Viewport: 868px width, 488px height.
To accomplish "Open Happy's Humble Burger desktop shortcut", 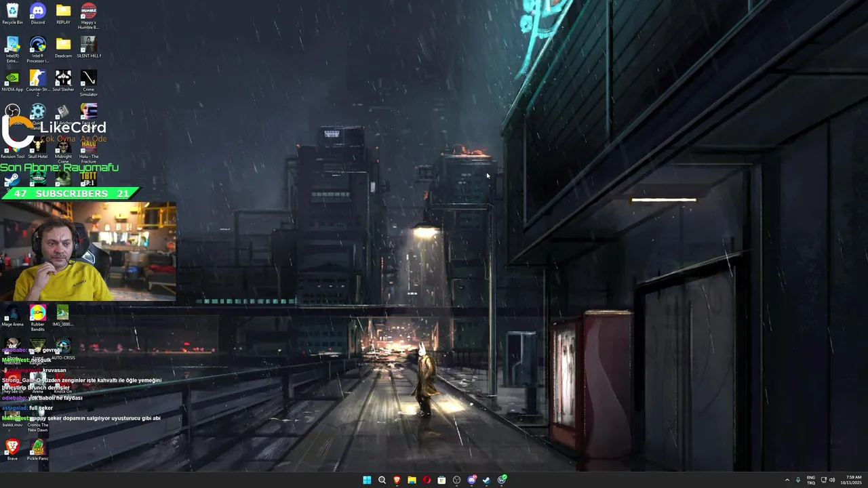I will pyautogui.click(x=89, y=16).
